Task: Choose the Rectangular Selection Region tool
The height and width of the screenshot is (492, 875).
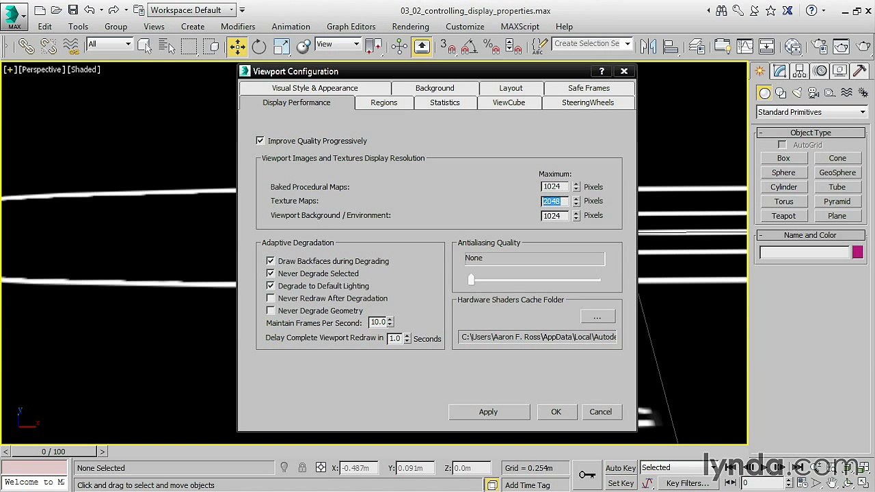Action: point(189,46)
